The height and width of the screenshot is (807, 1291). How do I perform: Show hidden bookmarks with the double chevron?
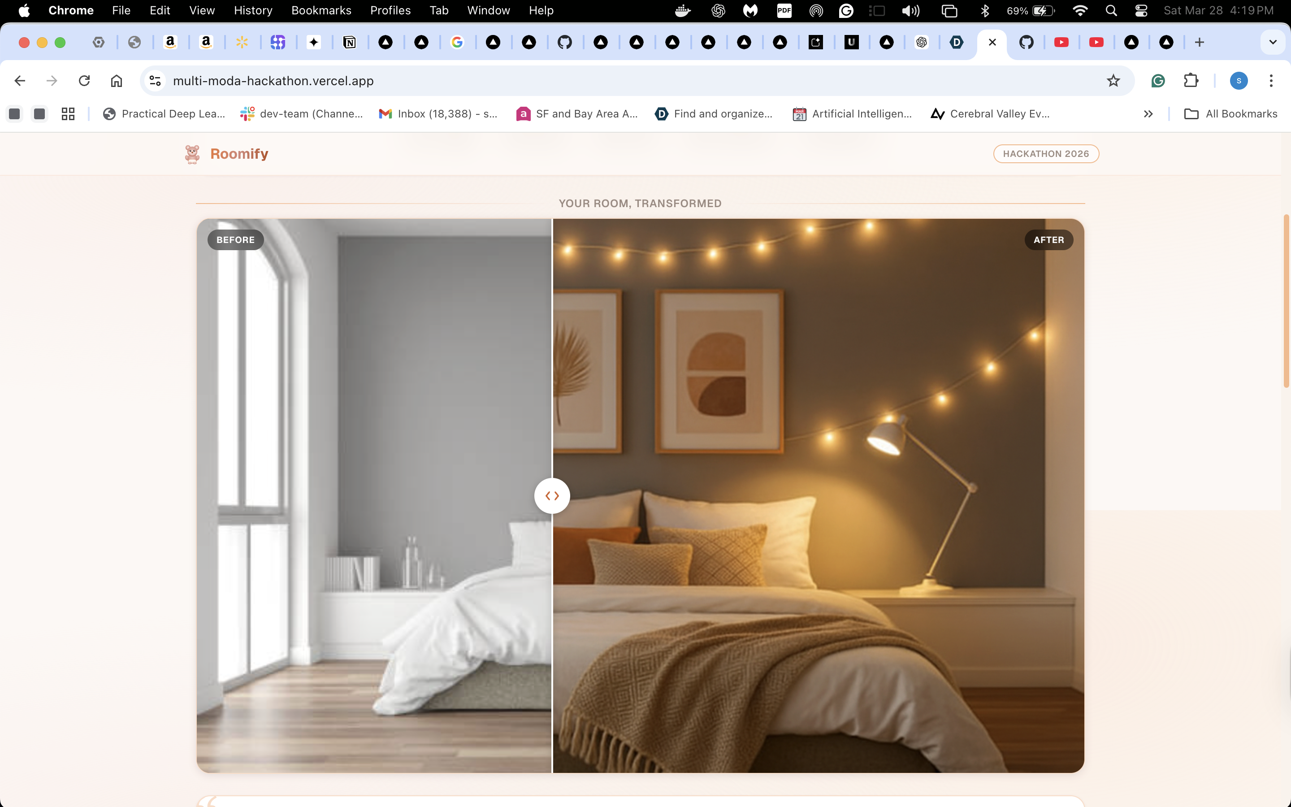(1148, 114)
